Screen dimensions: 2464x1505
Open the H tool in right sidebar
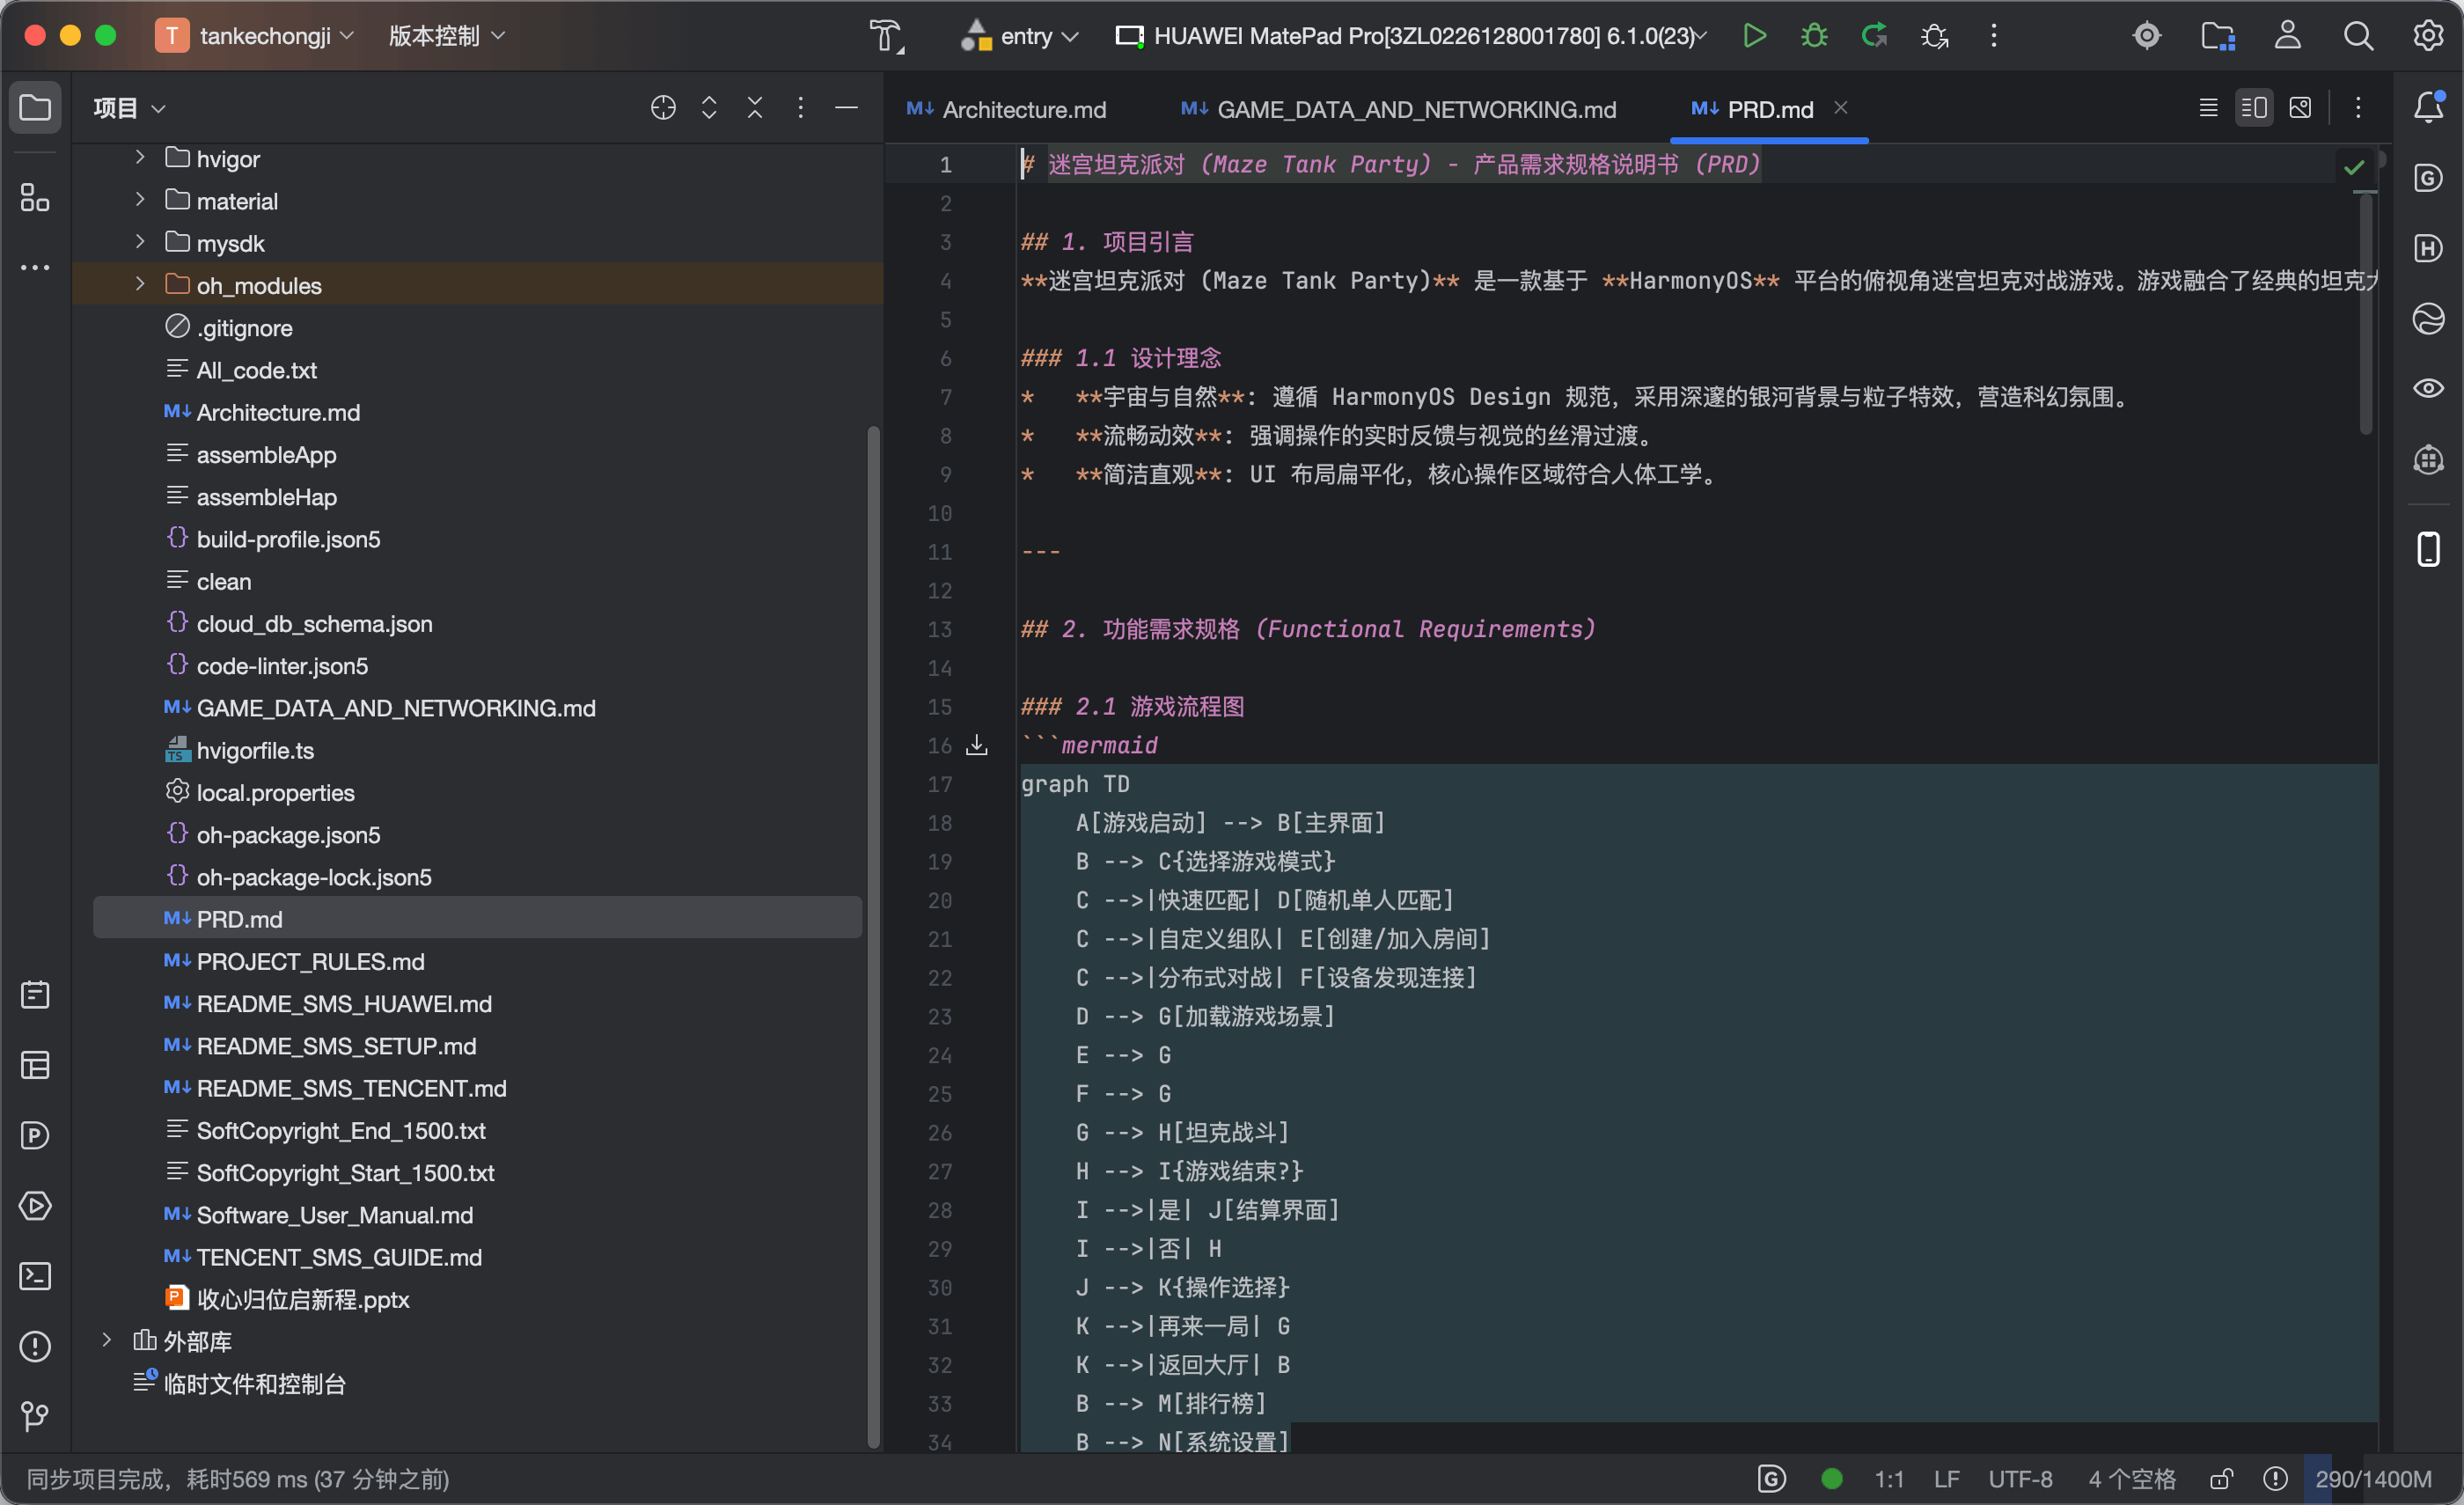[2428, 248]
